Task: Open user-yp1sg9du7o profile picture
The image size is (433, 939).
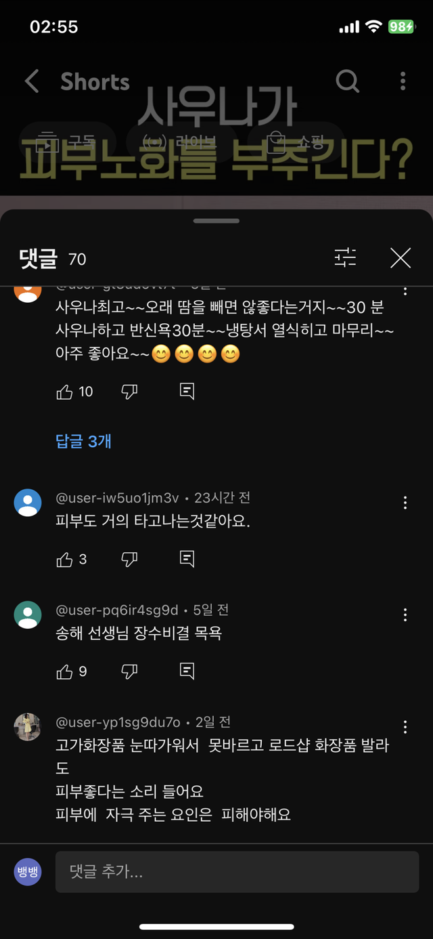Action: click(x=28, y=727)
